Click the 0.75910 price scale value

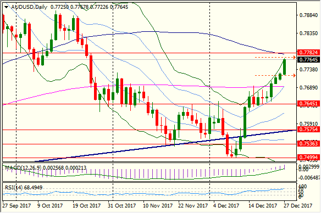[x=308, y=124]
